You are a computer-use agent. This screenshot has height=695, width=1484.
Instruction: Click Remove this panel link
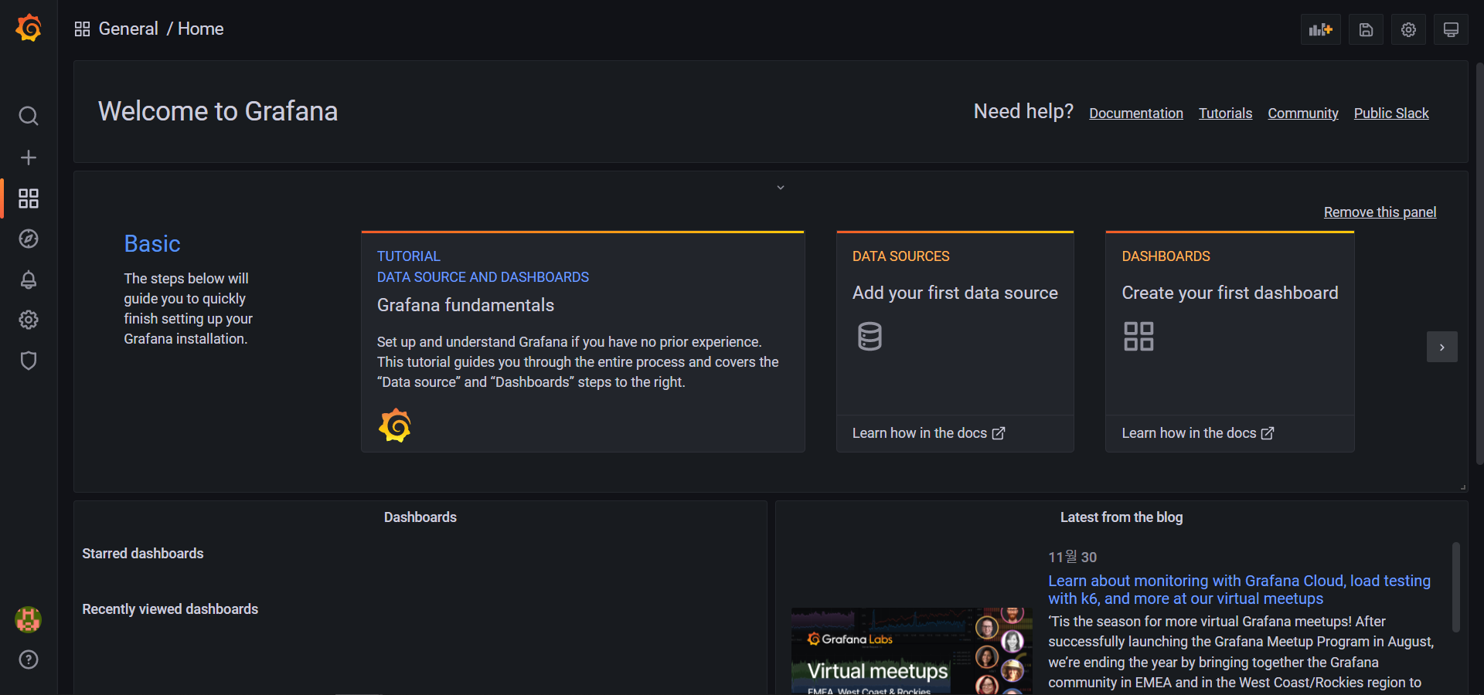pos(1380,212)
